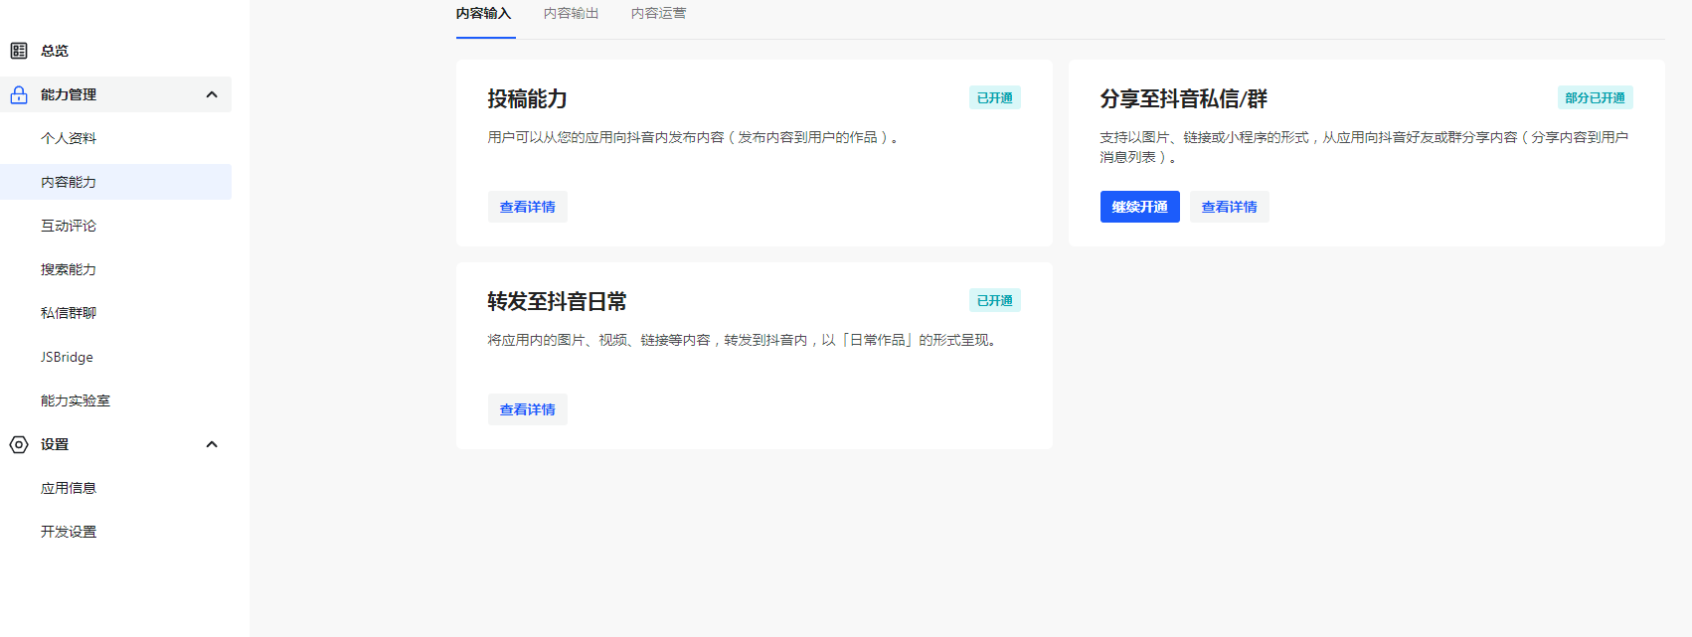Click the 分享至抖音私信/群 description text

(x=1364, y=147)
